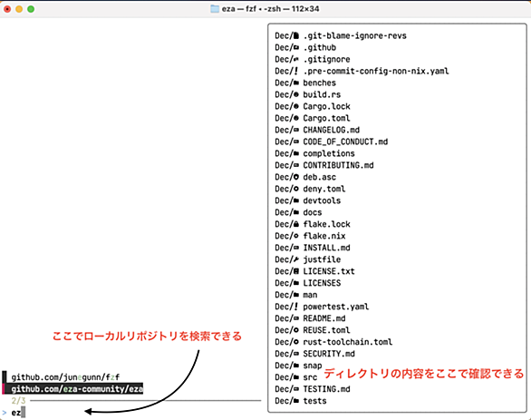The height and width of the screenshot is (420, 531).
Task: Click the git icon beside .gitignore
Action: pos(296,59)
